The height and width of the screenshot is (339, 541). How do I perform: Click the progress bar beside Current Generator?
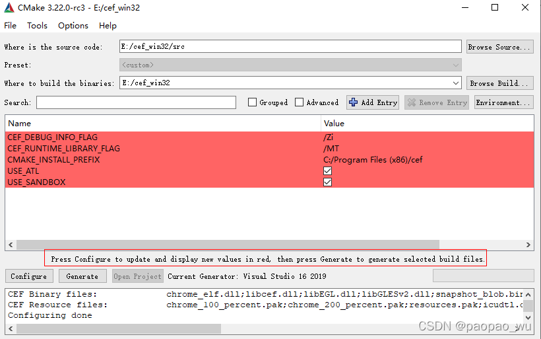click(x=484, y=276)
